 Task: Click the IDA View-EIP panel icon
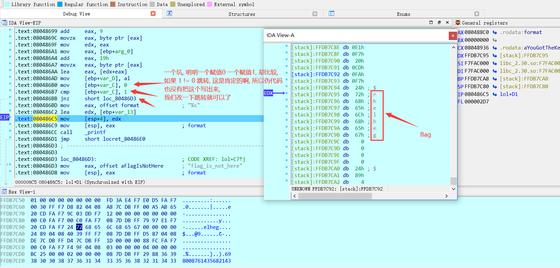coord(4,23)
